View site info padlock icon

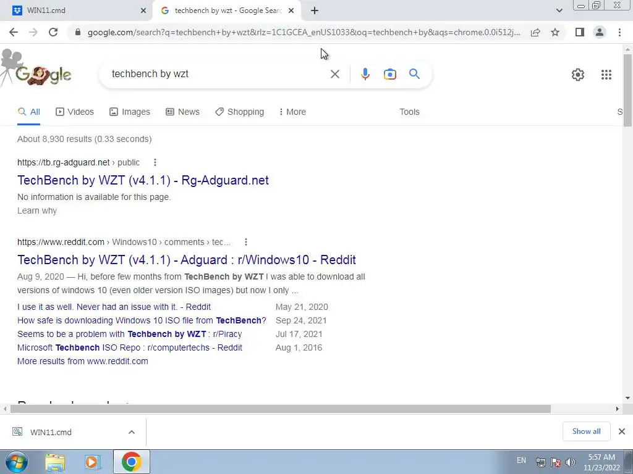tap(79, 32)
